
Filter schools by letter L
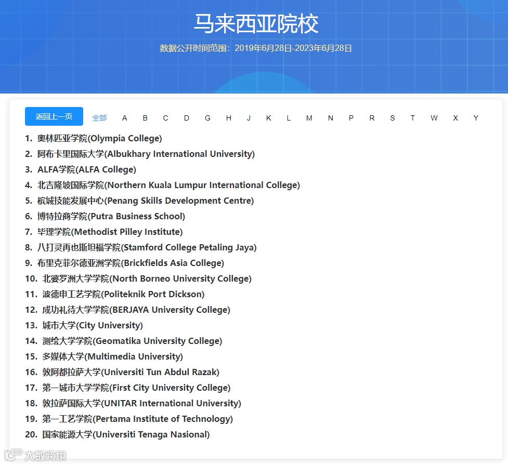click(x=289, y=118)
